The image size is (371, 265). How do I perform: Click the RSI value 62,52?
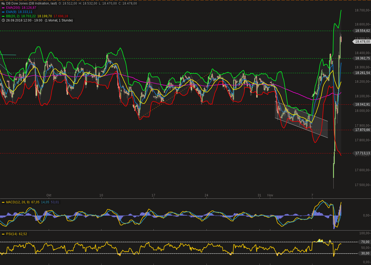click(23, 234)
